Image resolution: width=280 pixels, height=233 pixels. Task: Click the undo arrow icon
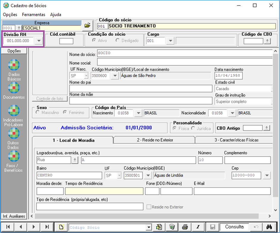coord(256,227)
